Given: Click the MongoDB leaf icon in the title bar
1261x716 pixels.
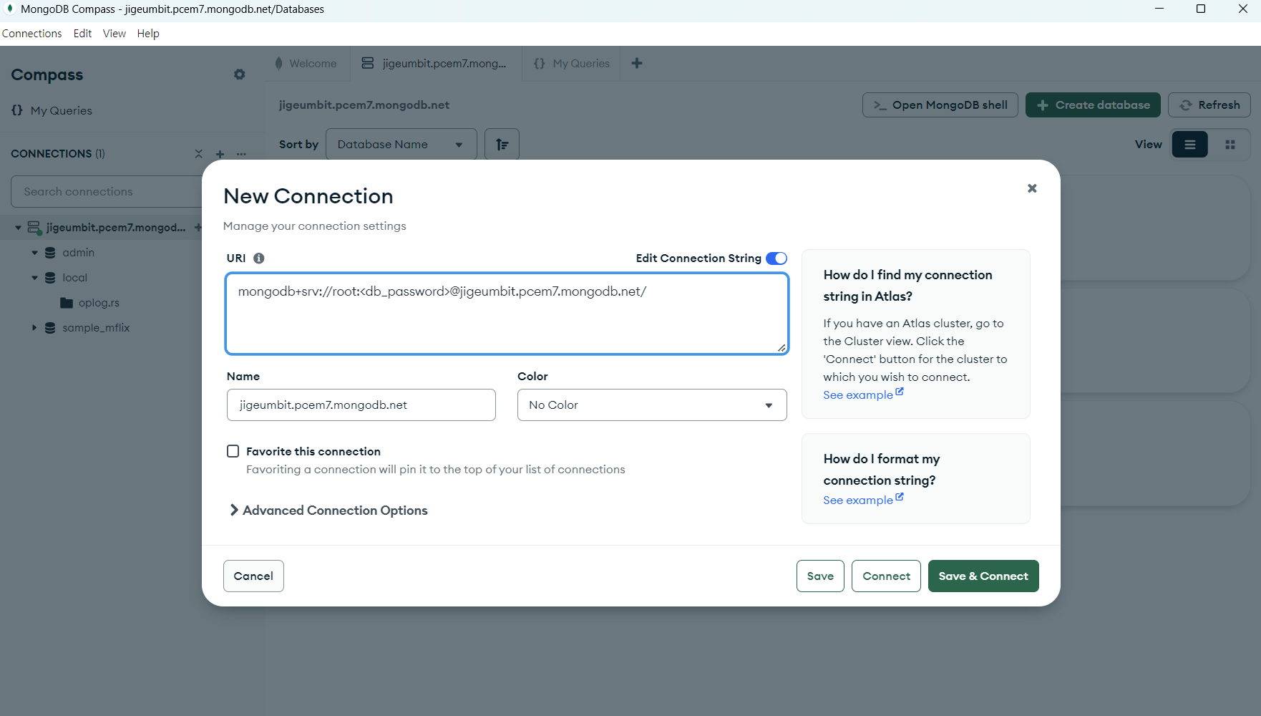Looking at the screenshot, I should [x=10, y=9].
